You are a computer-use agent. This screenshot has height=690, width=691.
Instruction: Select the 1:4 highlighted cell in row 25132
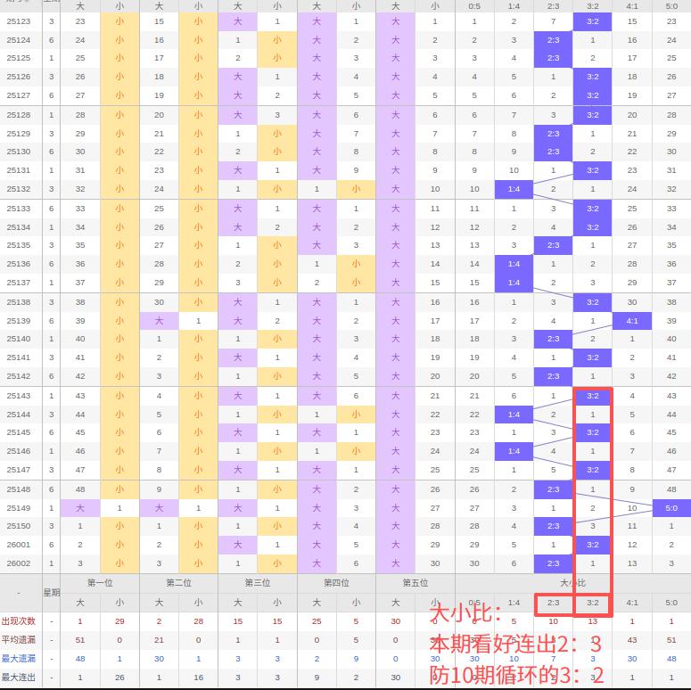514,189
